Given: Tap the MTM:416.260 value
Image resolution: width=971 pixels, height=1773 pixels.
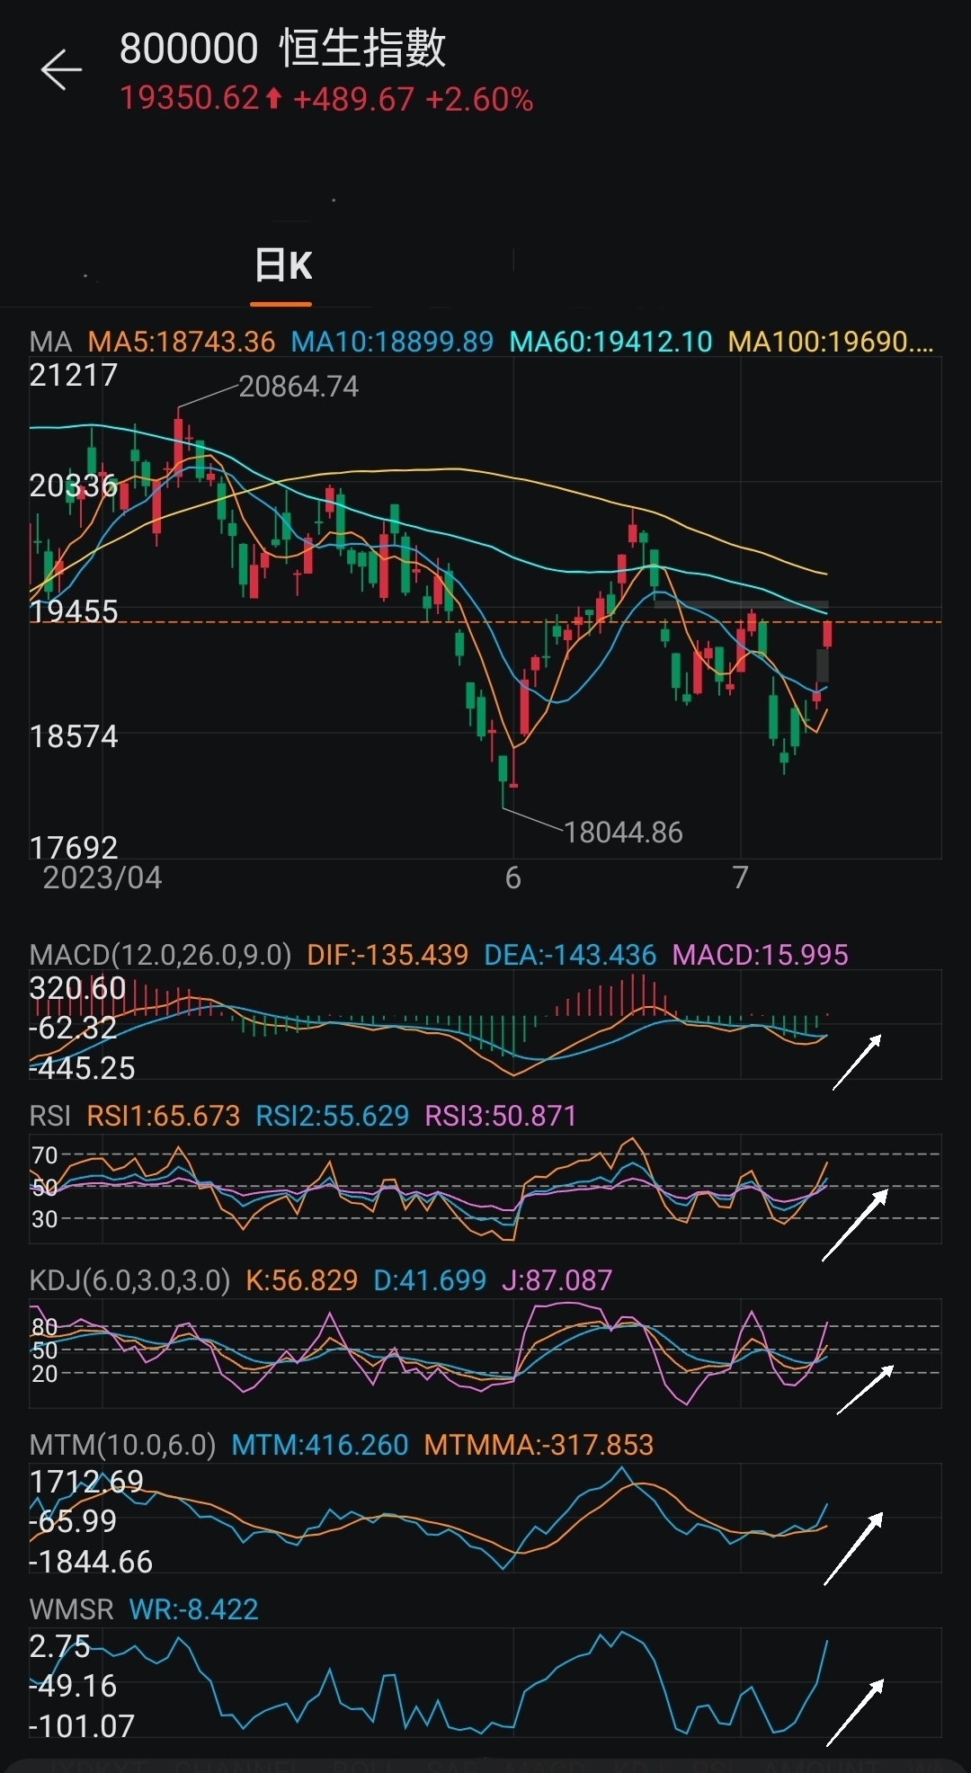Looking at the screenshot, I should [x=320, y=1445].
